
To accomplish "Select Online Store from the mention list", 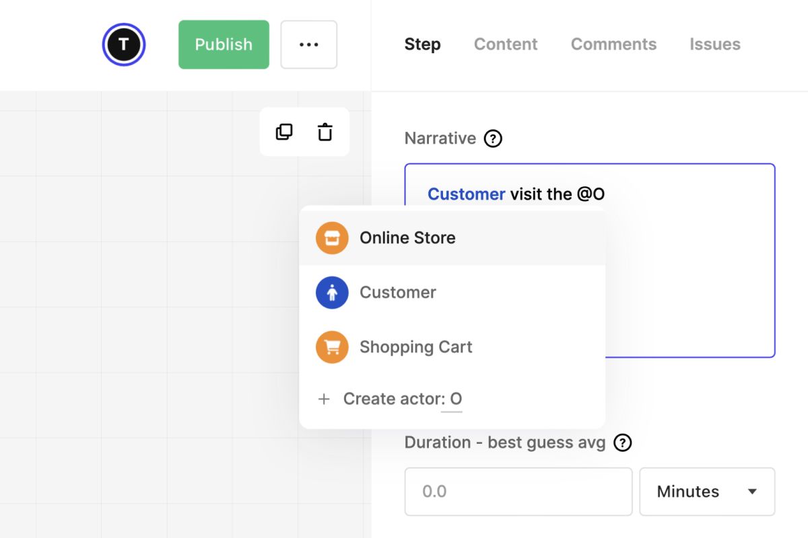I will (x=407, y=238).
